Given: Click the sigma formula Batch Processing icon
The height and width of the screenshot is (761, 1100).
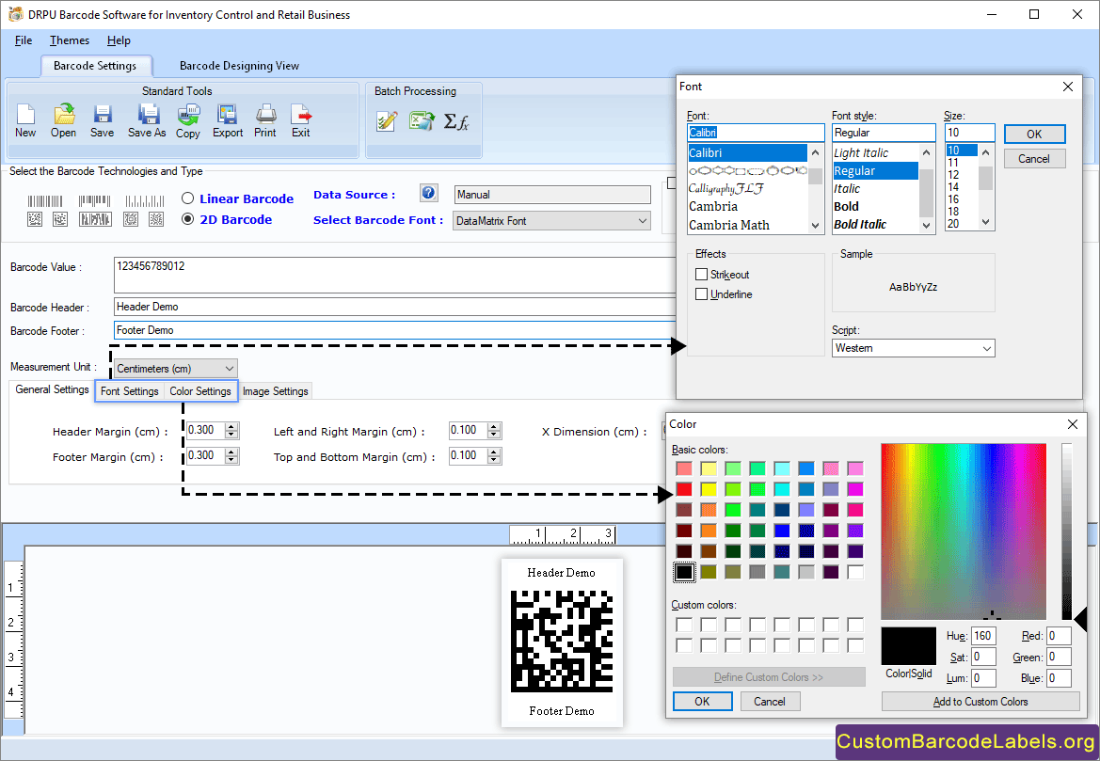Looking at the screenshot, I should (x=456, y=122).
